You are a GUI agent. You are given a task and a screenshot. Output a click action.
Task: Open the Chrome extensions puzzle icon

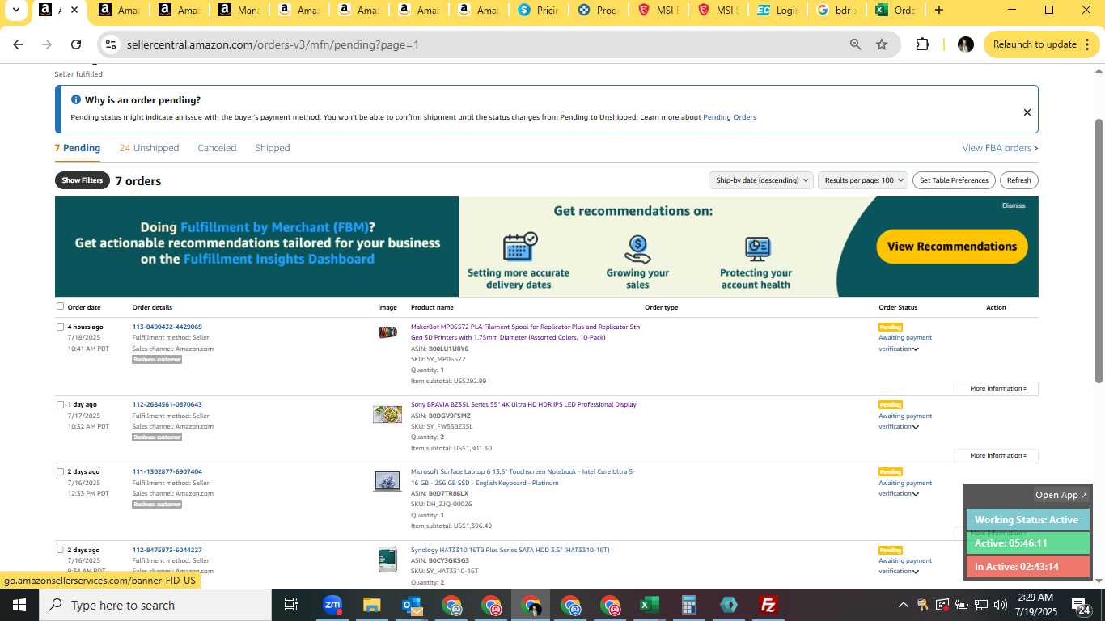coord(922,44)
